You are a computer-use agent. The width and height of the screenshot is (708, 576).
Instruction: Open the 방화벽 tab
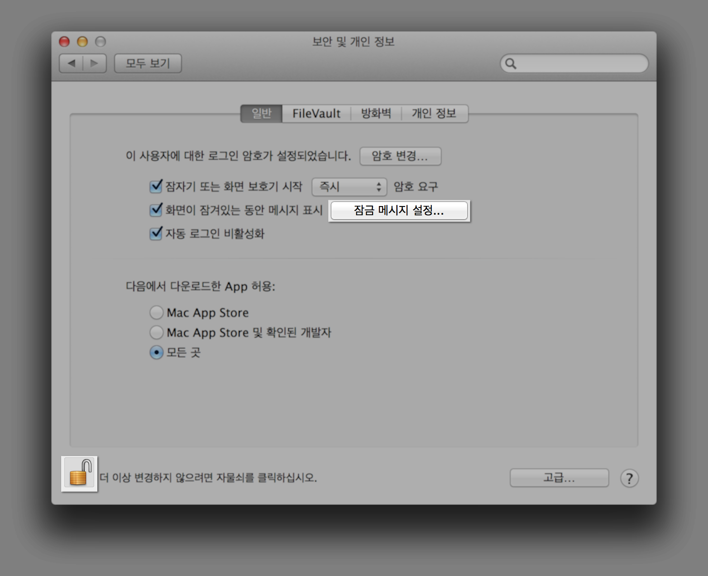(x=376, y=113)
